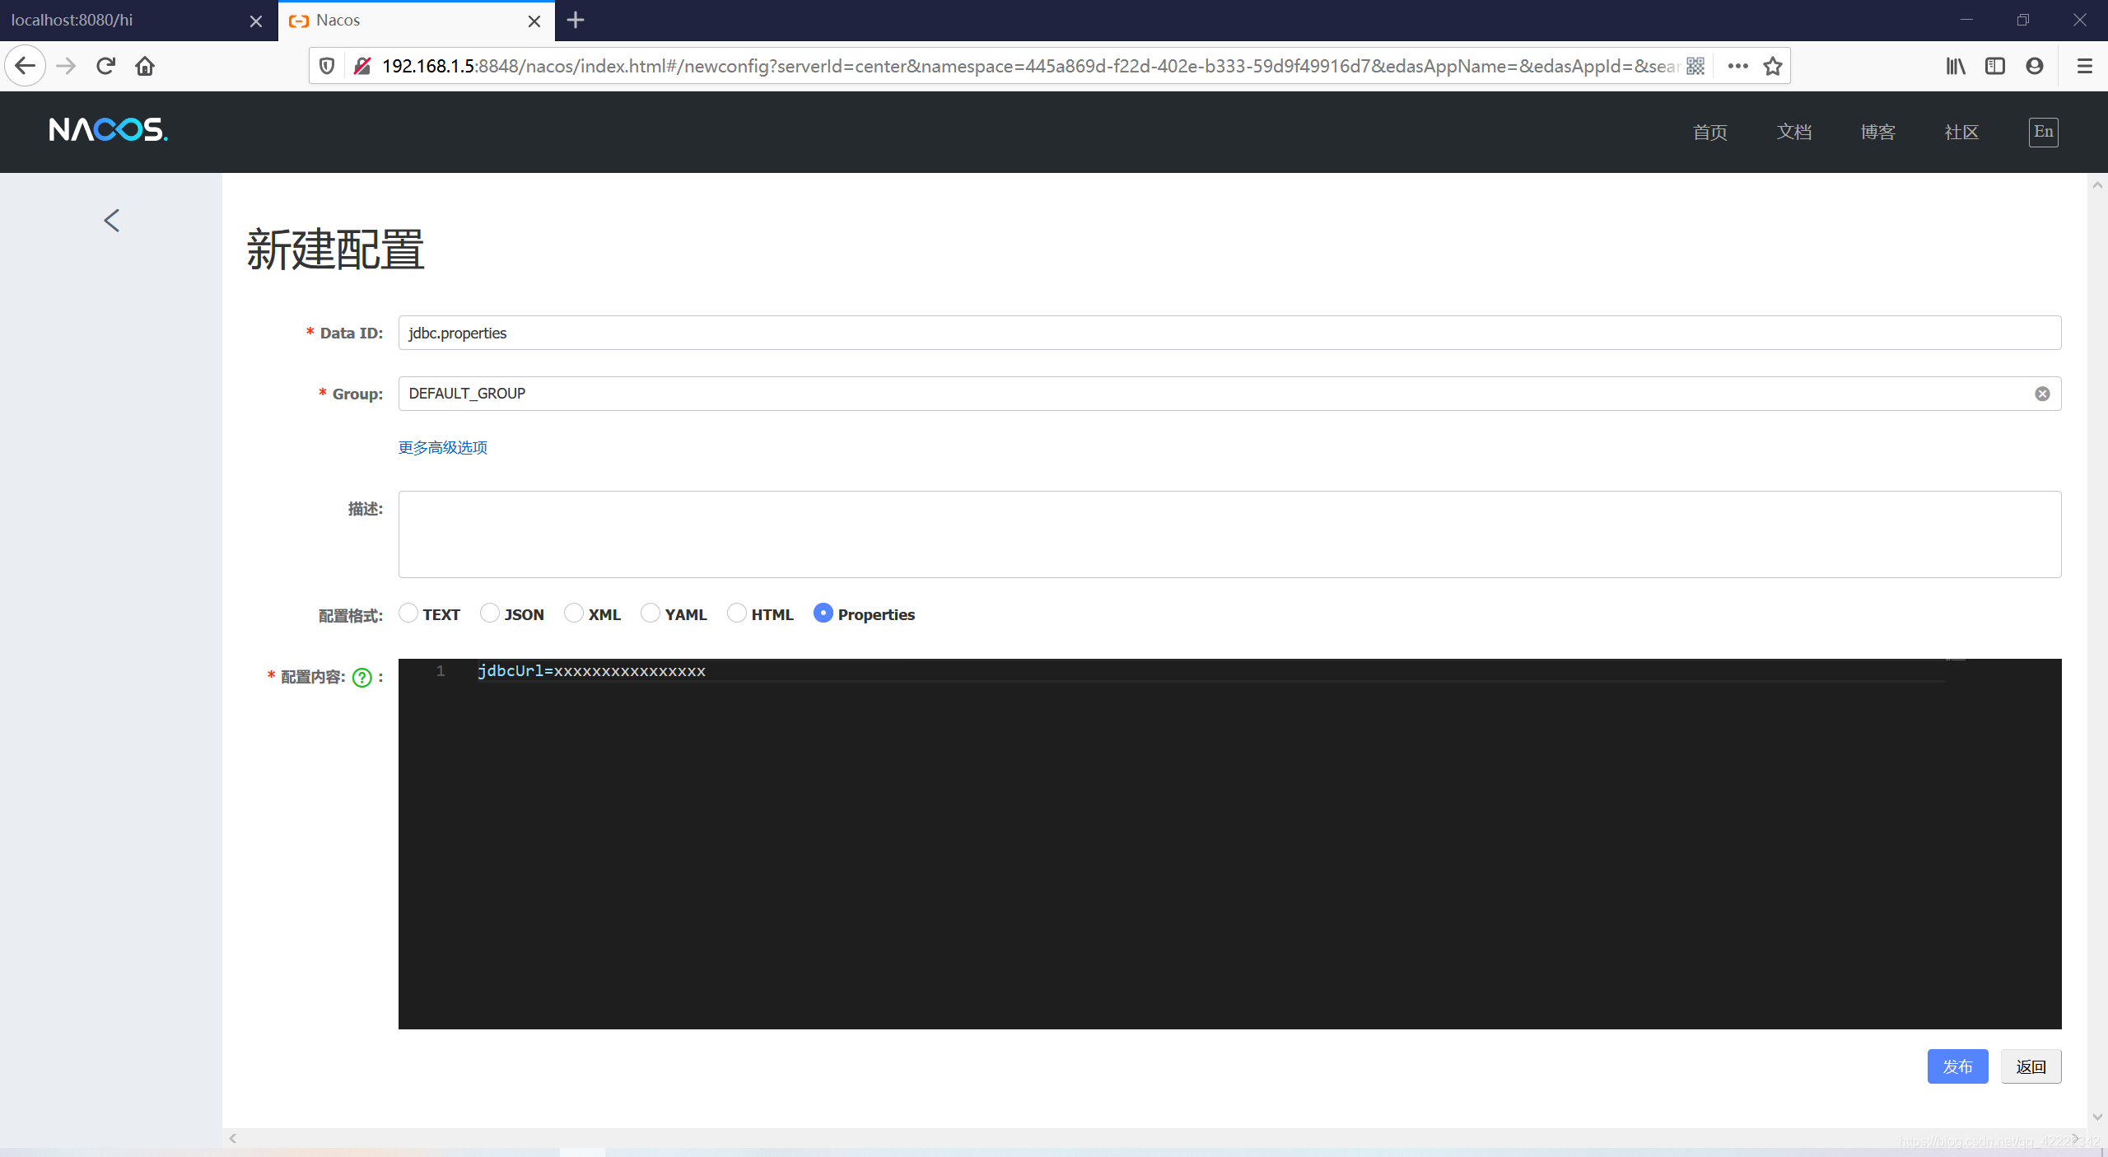Click the insecure connection lock icon
The image size is (2108, 1157).
click(x=361, y=66)
